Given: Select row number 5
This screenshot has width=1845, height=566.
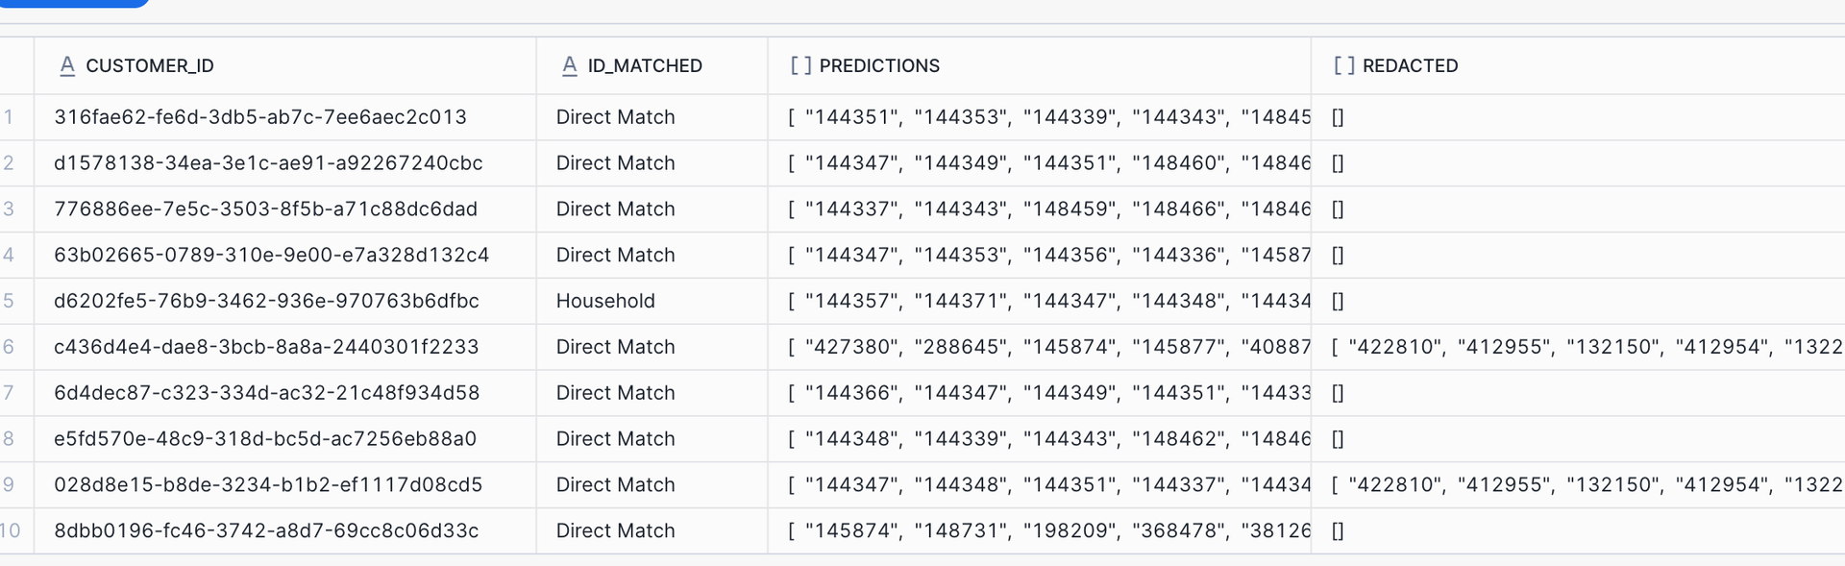Looking at the screenshot, I should (x=9, y=301).
